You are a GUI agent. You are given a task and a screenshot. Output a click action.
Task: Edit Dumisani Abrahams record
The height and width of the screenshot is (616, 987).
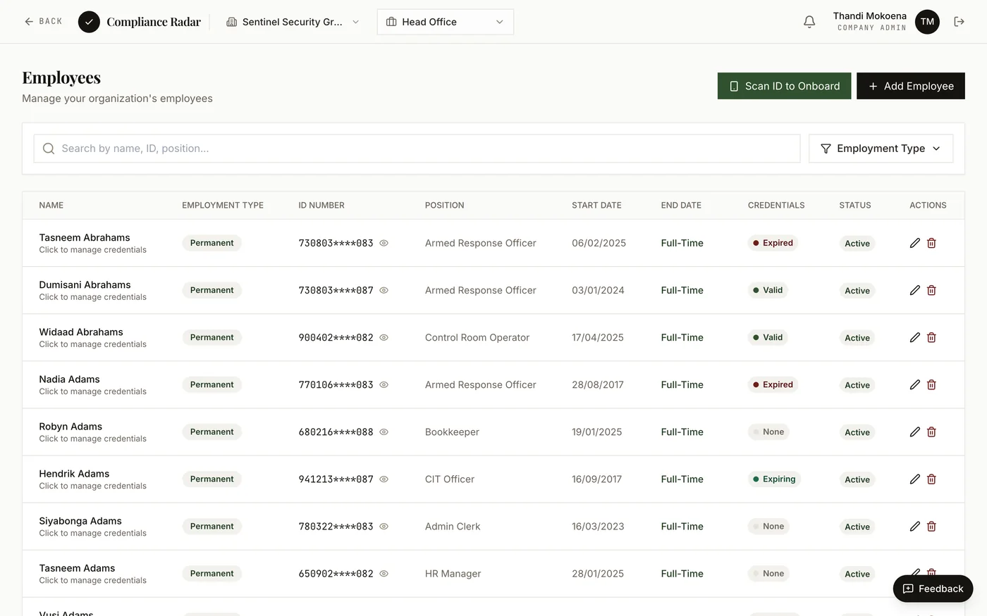[915, 290]
